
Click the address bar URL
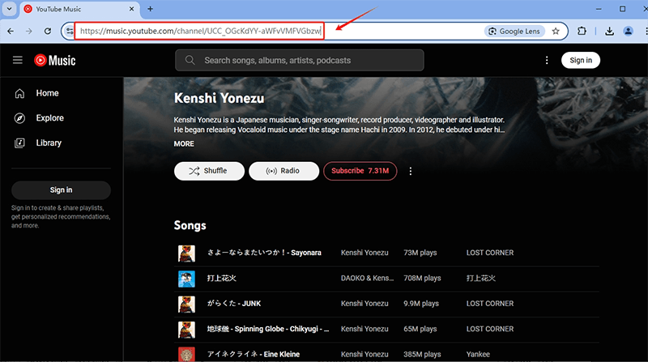click(x=200, y=31)
